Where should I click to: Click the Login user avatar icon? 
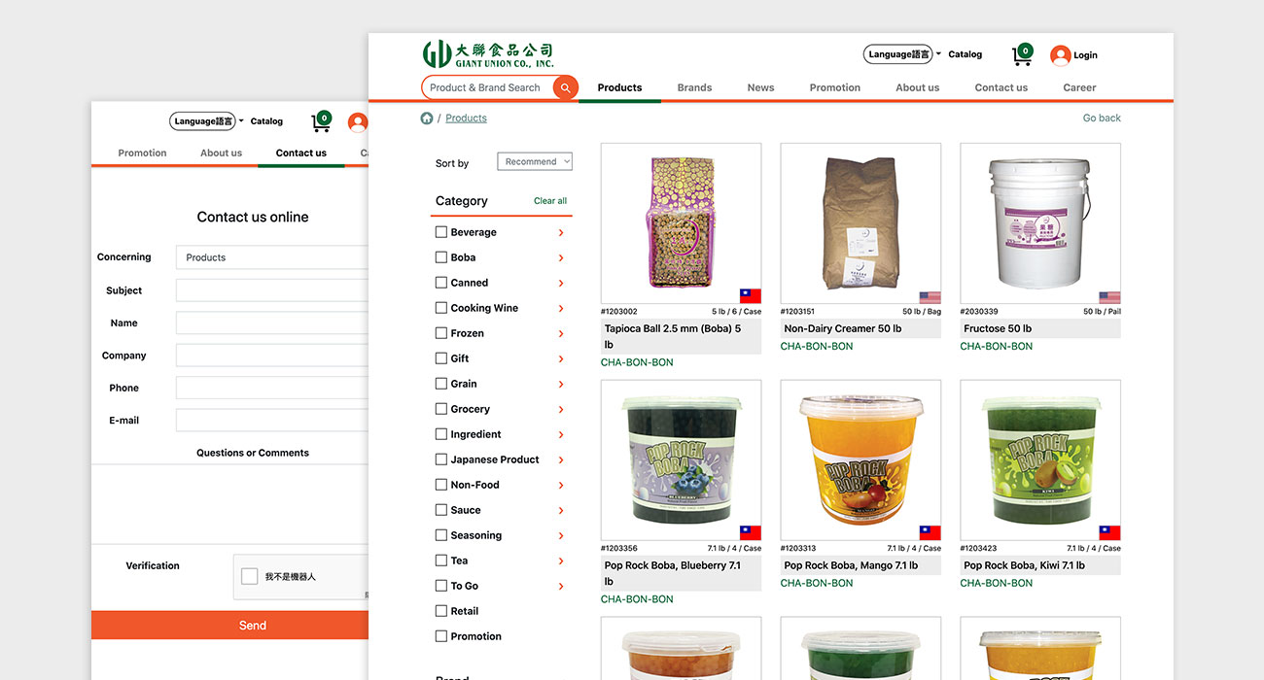[x=1060, y=55]
